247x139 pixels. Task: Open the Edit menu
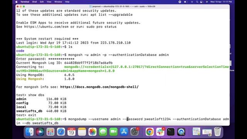point(42,2)
